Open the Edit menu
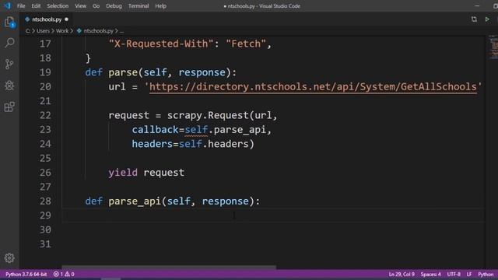Image resolution: width=498 pixels, height=280 pixels. (36, 6)
